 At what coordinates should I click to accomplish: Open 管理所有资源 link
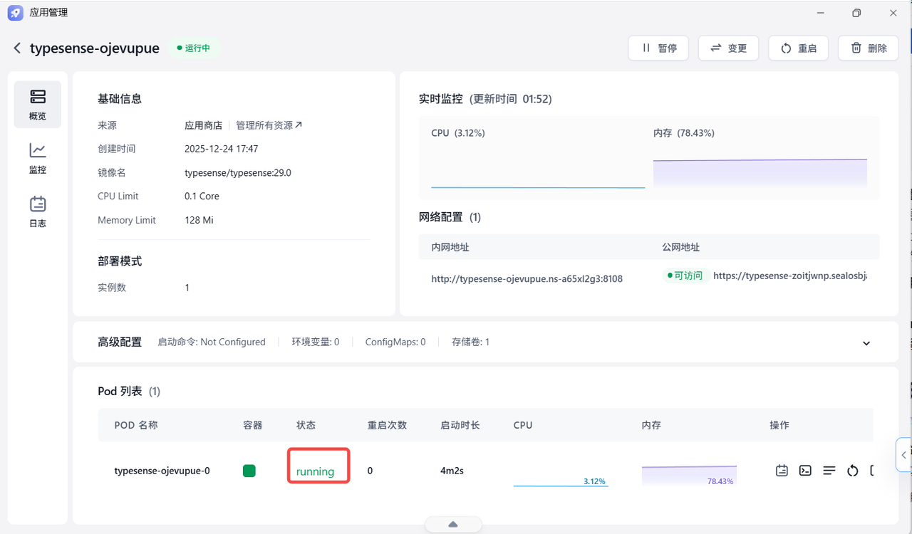tap(269, 125)
